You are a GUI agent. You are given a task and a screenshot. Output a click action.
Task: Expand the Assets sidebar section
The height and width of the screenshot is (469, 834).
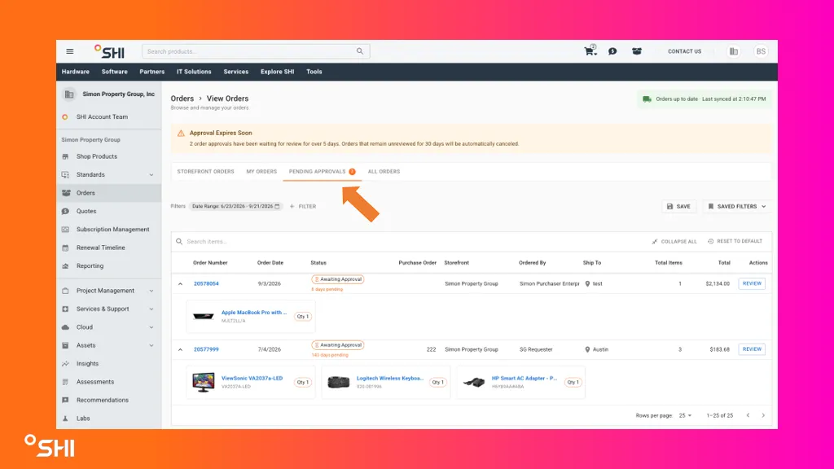(151, 345)
